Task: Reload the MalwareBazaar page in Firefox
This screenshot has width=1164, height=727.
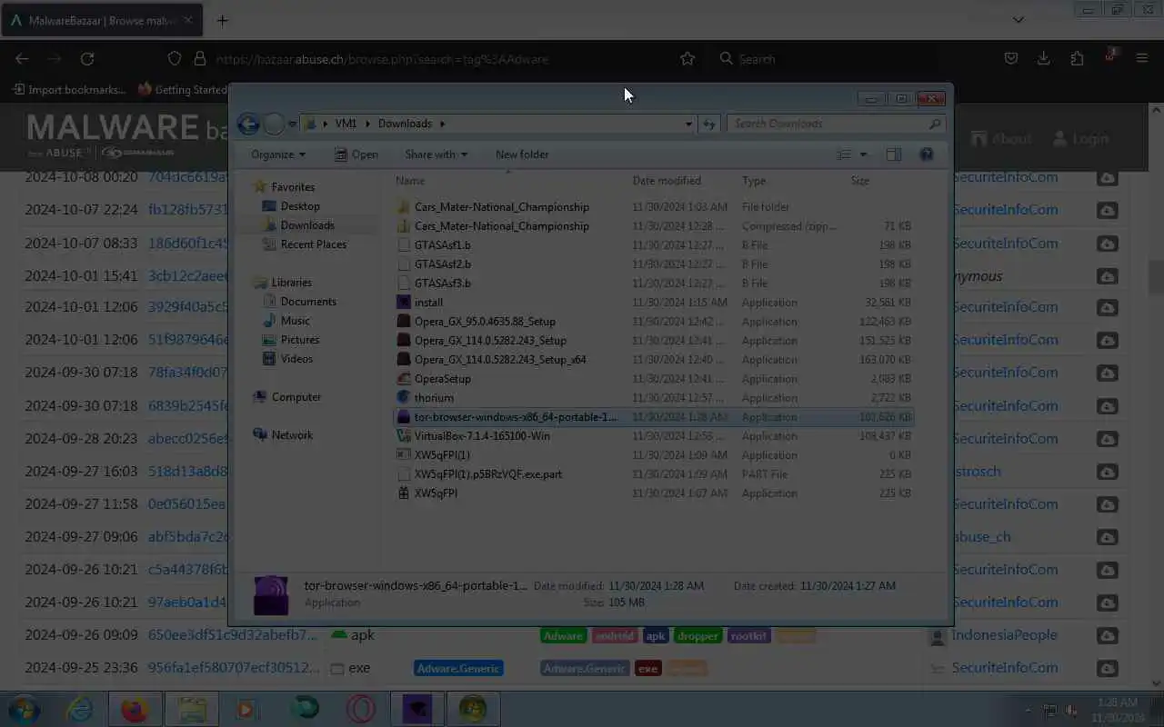Action: [x=87, y=59]
